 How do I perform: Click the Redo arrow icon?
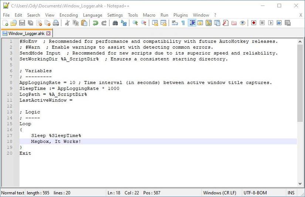[104, 23]
